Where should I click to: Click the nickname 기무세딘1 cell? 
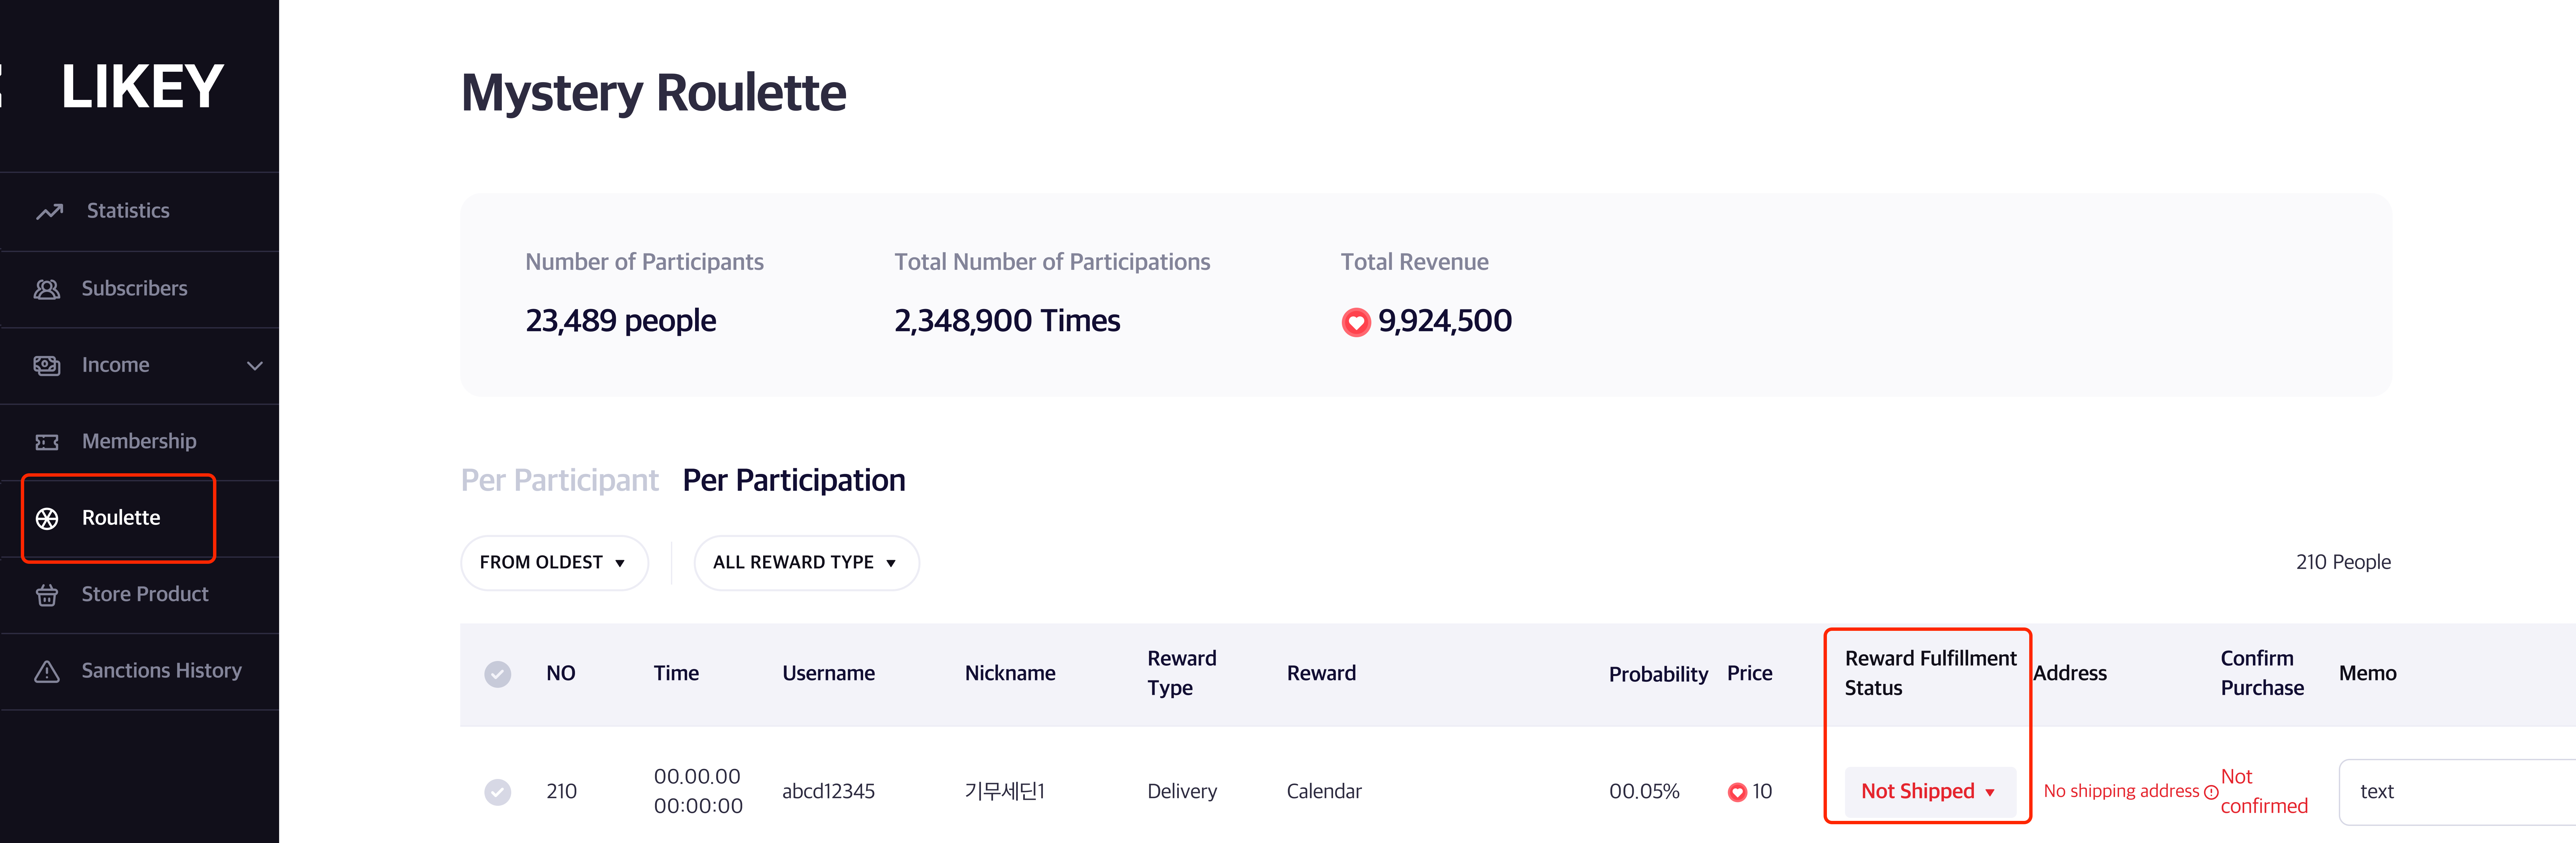[1005, 792]
